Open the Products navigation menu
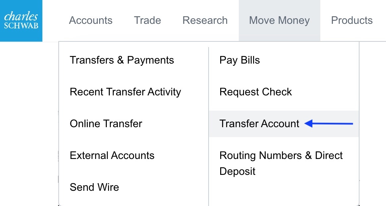386x206 pixels. [352, 21]
